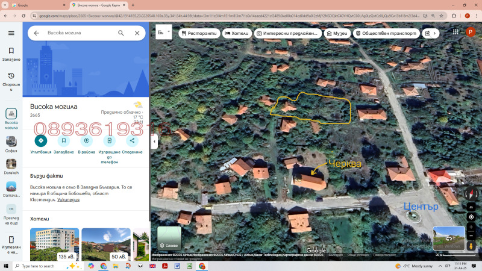This screenshot has width=482, height=271.
Task: Click the map zoom out button
Action: coord(471,235)
